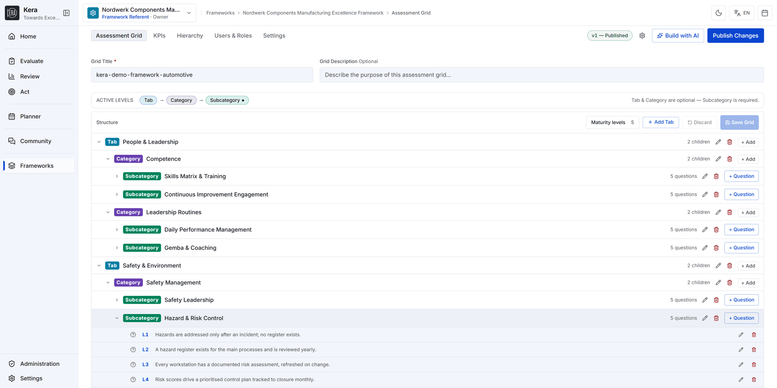The height and width of the screenshot is (388, 777).
Task: Collapse the People & Leadership tab
Action: (99, 142)
